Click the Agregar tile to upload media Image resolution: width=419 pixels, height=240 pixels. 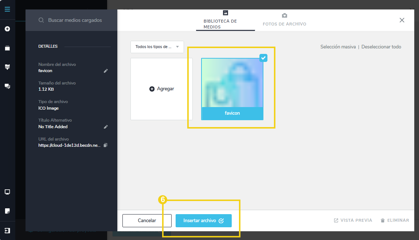point(161,89)
